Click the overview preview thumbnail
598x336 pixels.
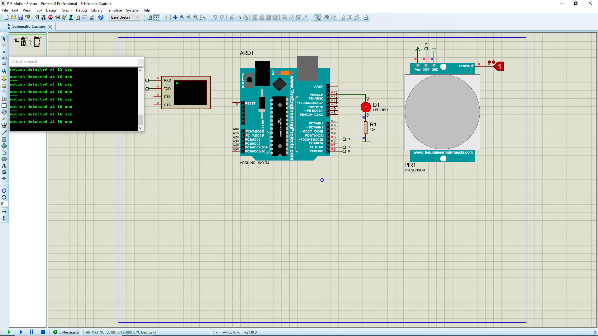click(x=27, y=46)
